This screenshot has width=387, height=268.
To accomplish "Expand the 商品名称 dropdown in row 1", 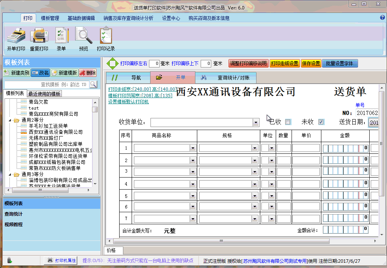I will (x=192, y=148).
